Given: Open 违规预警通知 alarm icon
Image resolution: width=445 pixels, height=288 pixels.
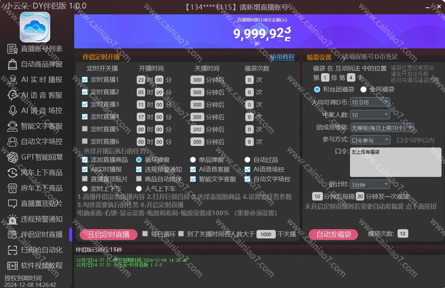Looking at the screenshot, I should [x=12, y=219].
